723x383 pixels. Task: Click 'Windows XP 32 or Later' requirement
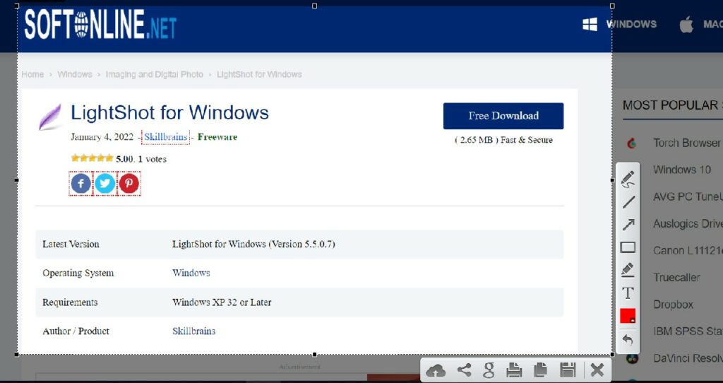pyautogui.click(x=222, y=302)
